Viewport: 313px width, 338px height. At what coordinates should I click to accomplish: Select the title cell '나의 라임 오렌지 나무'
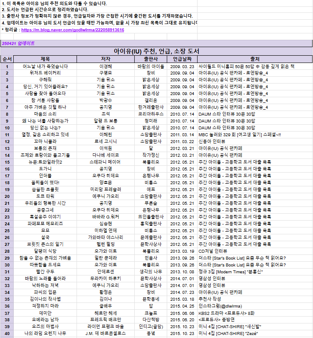tap(45, 333)
